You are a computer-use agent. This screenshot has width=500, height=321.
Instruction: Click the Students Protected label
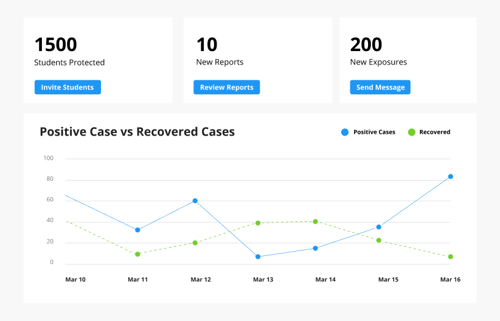(x=69, y=63)
